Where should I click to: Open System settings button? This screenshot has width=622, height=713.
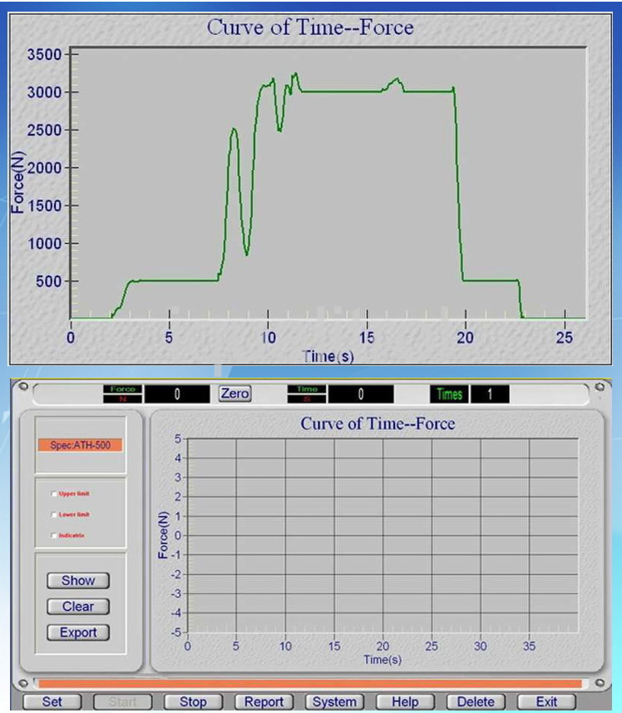point(334,701)
